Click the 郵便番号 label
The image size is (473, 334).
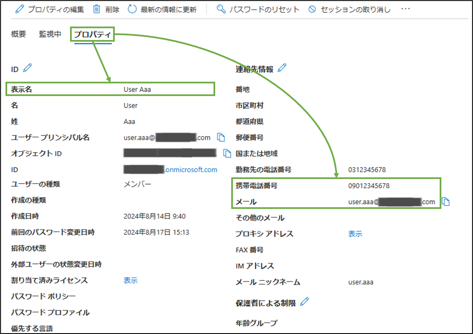pos(249,138)
